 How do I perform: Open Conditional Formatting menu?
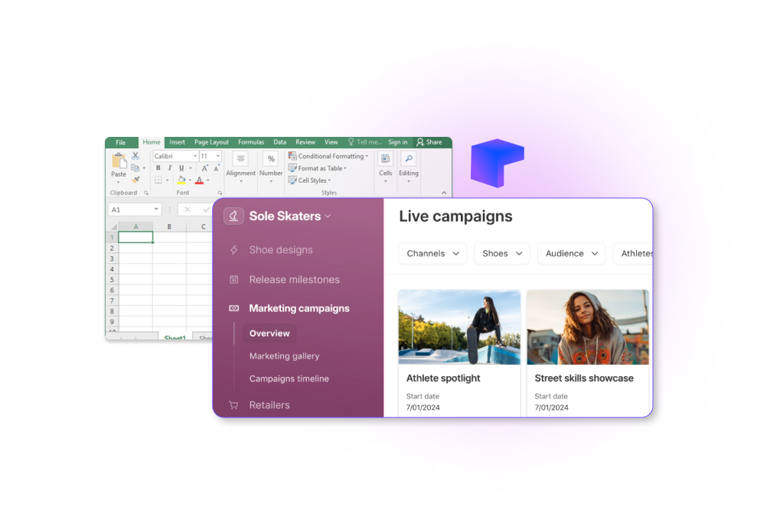[328, 156]
